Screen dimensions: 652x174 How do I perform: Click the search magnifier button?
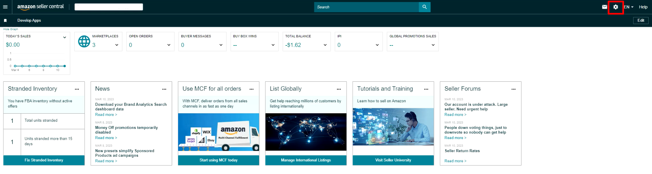(424, 7)
